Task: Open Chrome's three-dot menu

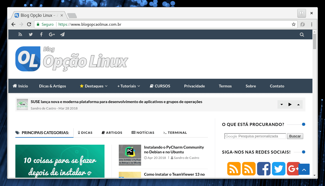Action: pos(312,25)
